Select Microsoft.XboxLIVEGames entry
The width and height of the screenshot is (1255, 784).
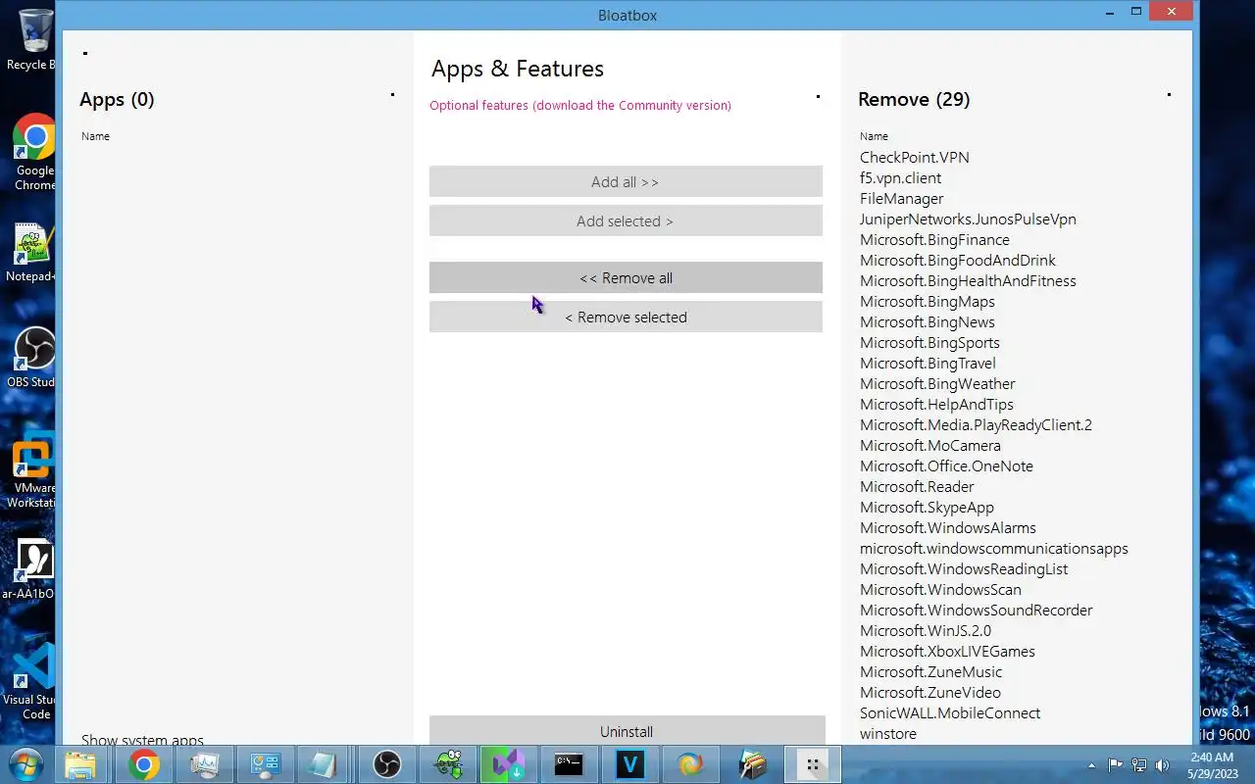[947, 651]
